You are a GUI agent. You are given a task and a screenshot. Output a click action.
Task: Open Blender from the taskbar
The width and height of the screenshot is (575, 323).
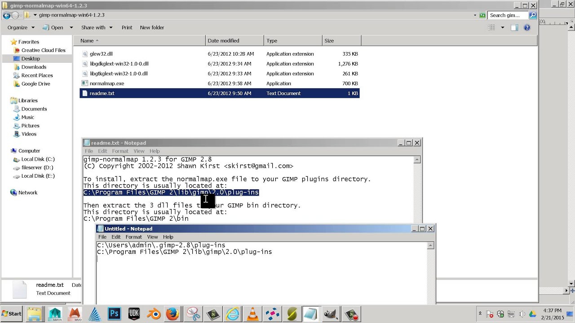[154, 314]
